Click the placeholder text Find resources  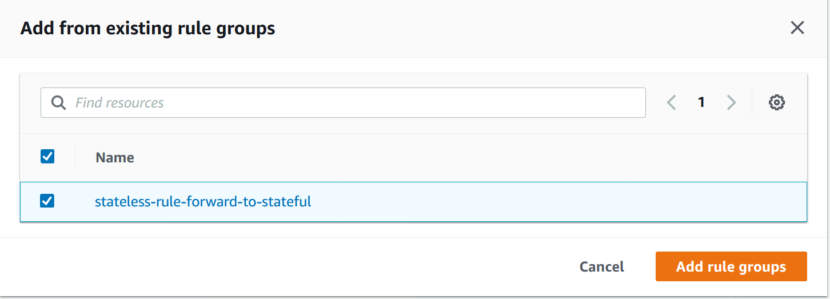[x=119, y=103]
